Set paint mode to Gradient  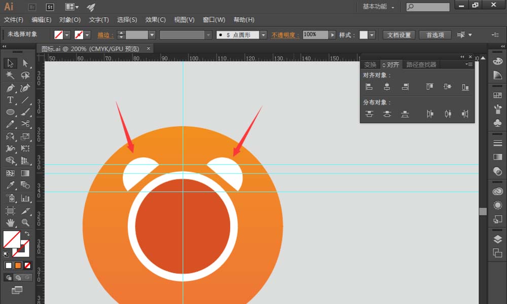pos(18,265)
